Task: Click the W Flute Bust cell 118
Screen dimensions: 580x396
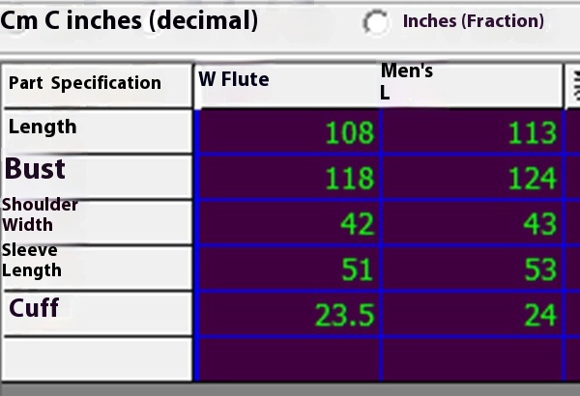Action: click(288, 178)
